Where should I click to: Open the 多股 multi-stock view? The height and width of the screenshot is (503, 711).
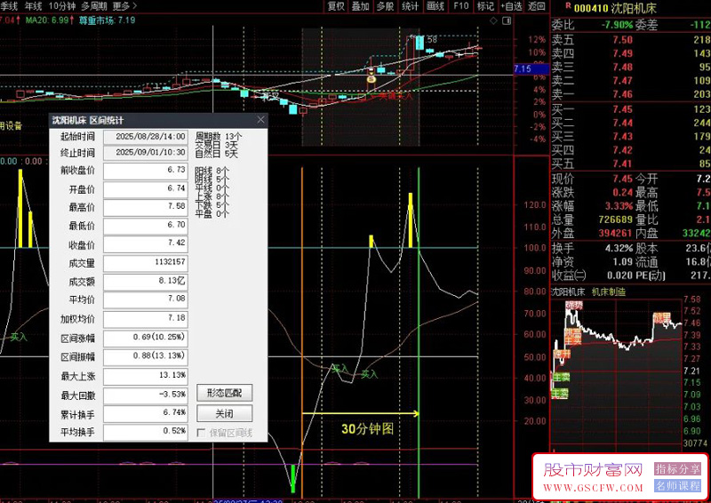click(x=386, y=6)
